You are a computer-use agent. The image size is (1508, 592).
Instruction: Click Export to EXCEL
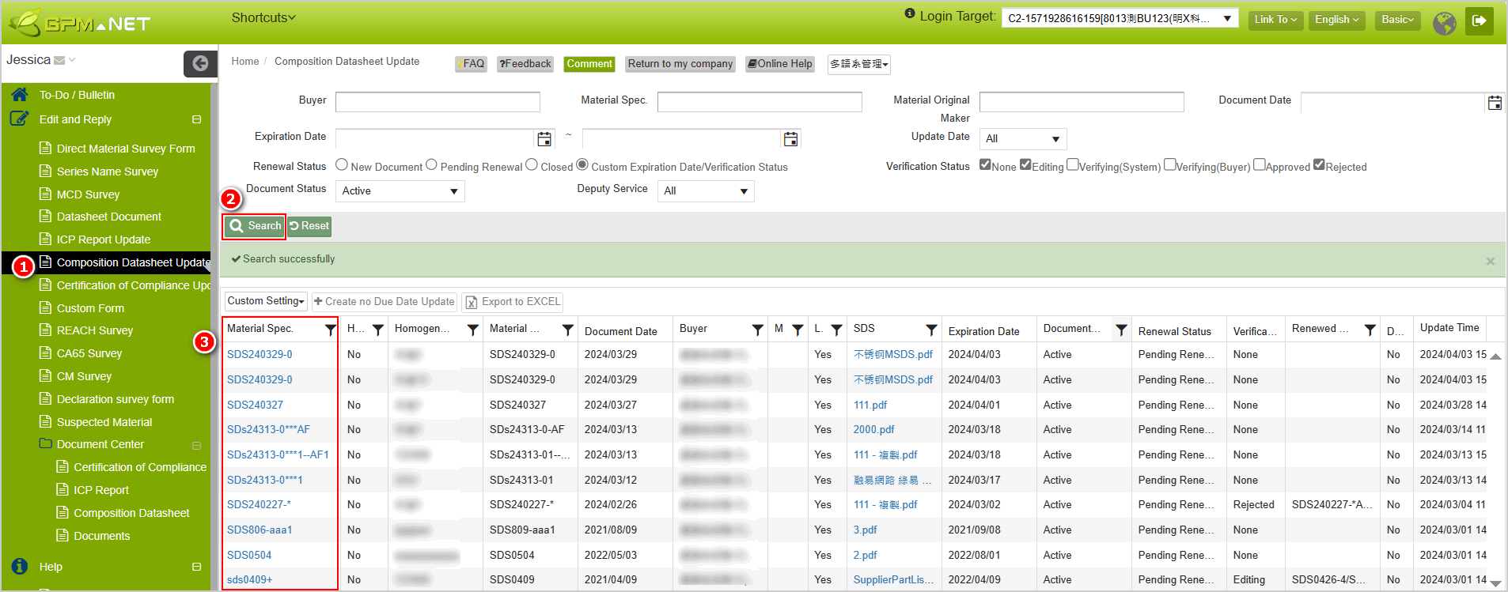tap(513, 302)
